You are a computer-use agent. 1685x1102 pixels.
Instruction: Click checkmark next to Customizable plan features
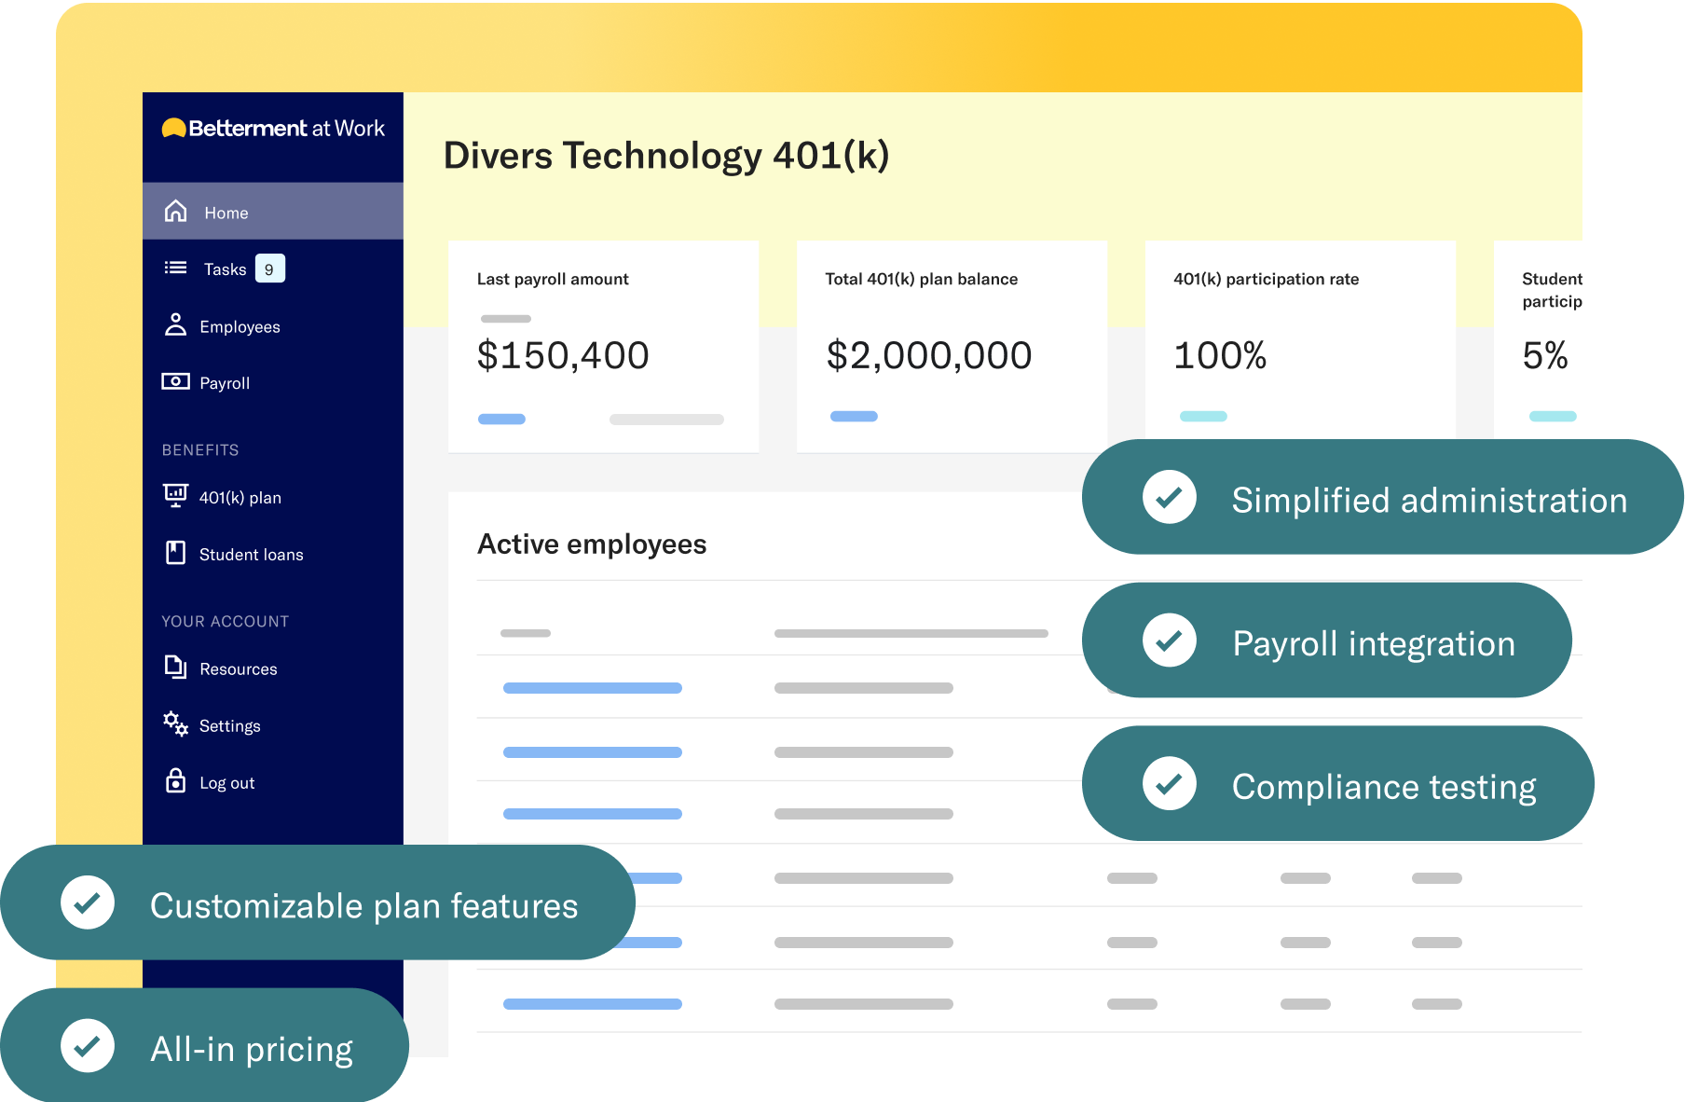(88, 902)
